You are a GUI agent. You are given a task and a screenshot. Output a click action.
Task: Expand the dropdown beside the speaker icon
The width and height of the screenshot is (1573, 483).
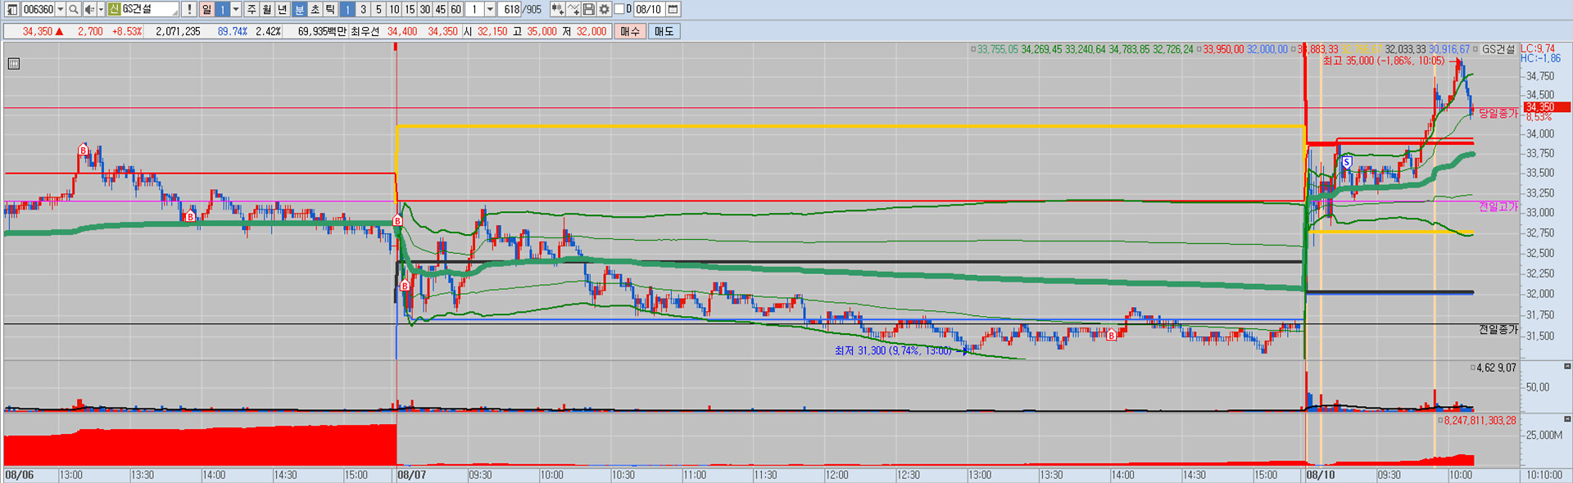(101, 9)
